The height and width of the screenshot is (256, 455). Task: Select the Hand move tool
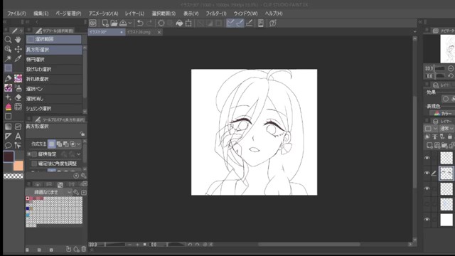18,40
